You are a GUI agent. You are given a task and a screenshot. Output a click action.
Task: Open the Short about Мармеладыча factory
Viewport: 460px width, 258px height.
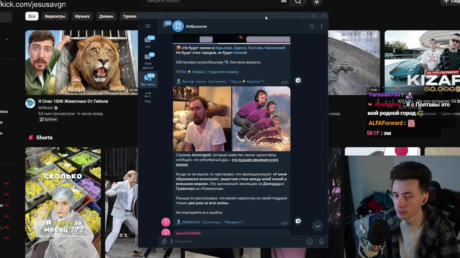point(63,202)
